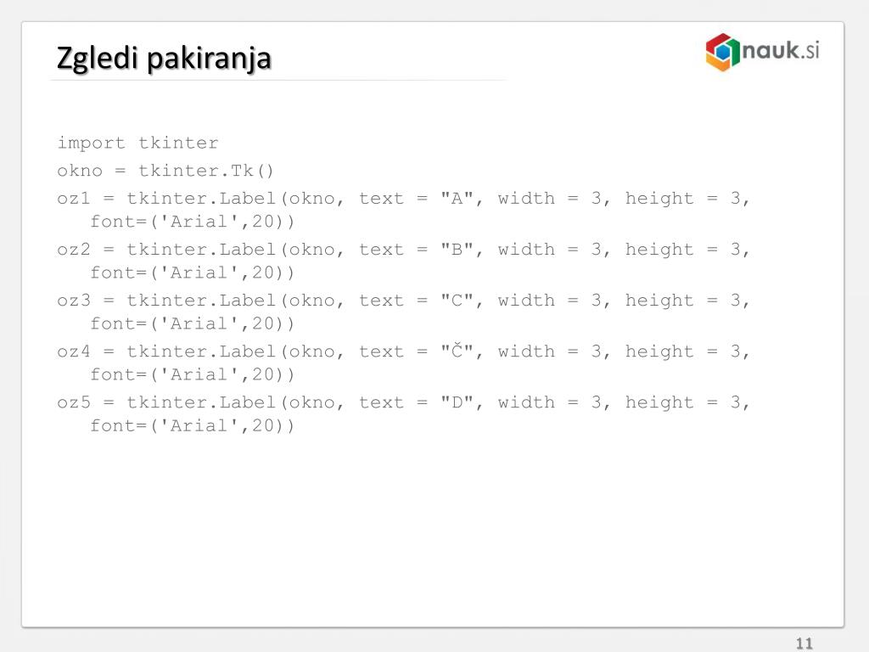
Task: Click the okno = tkinter.Tk() line
Action: coord(165,171)
